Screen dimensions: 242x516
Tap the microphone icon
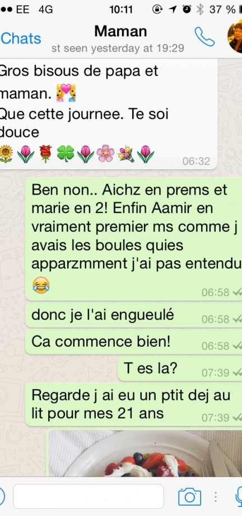(x=239, y=496)
